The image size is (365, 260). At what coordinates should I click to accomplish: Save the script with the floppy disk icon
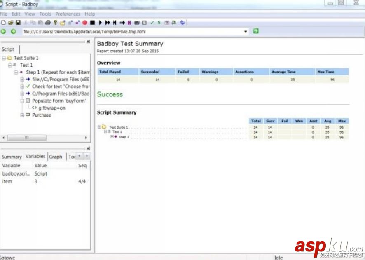tap(18, 23)
